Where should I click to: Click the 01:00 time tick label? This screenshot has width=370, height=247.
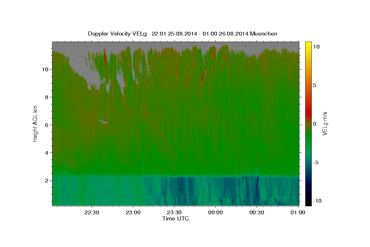click(298, 212)
